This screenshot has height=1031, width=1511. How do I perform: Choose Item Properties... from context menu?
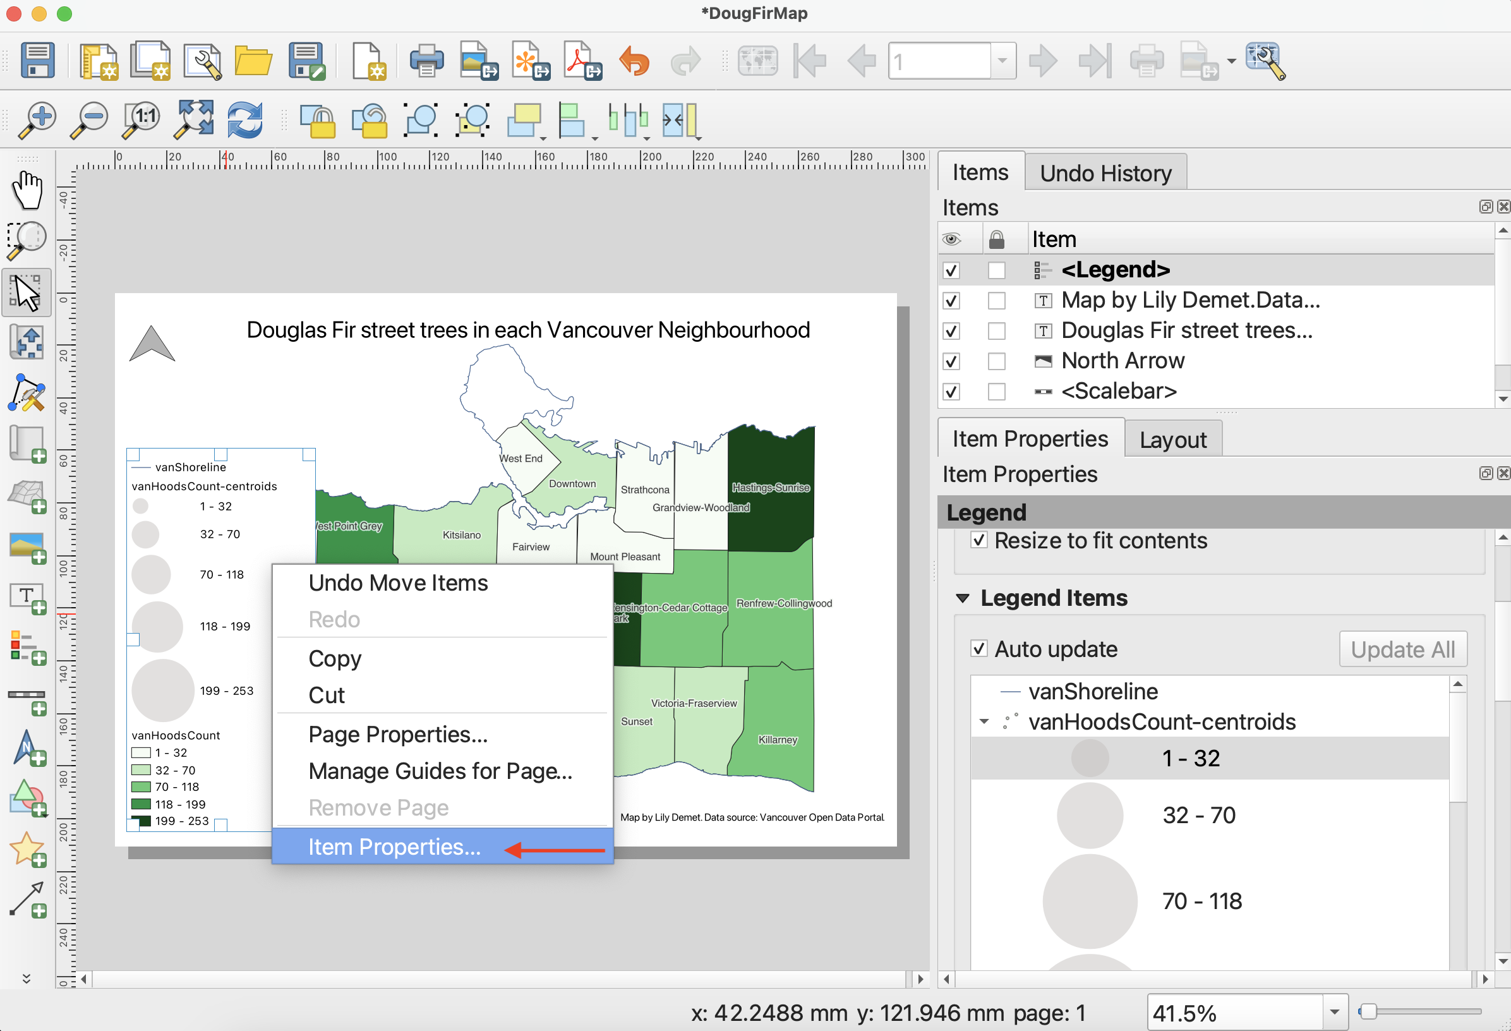(394, 847)
